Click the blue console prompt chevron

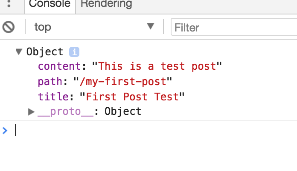pyautogui.click(x=5, y=130)
